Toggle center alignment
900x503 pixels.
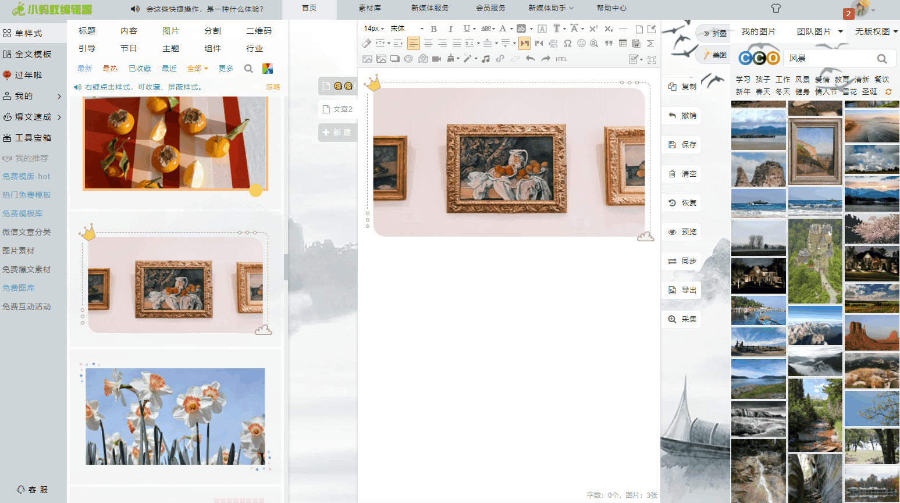428,43
